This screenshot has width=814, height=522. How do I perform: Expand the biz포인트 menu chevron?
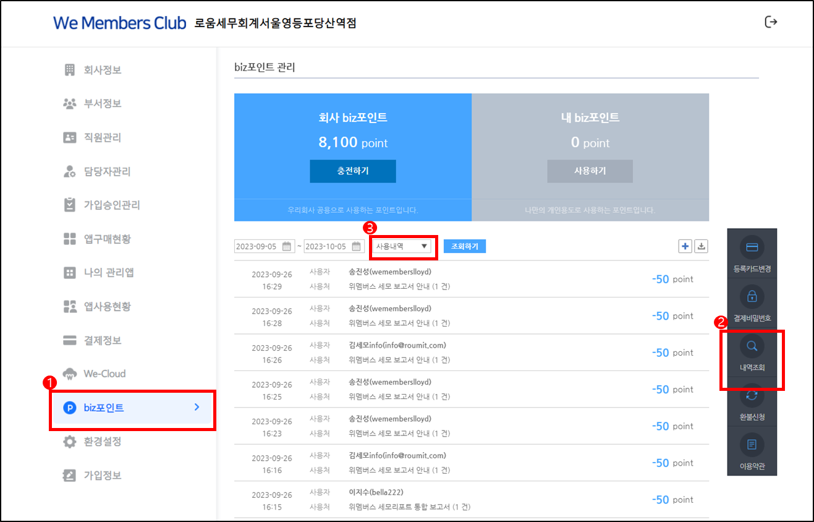pos(197,407)
